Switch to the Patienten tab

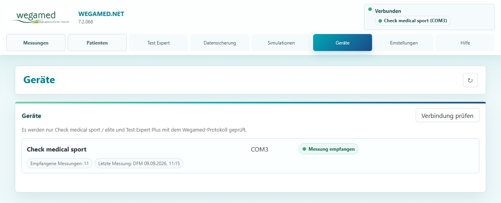pyautogui.click(x=97, y=43)
